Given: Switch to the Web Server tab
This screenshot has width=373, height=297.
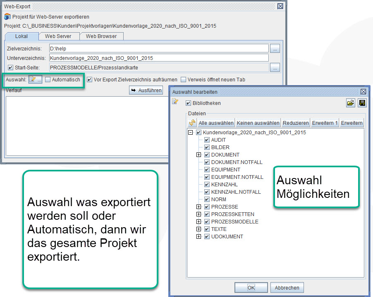Looking at the screenshot, I should [59, 36].
